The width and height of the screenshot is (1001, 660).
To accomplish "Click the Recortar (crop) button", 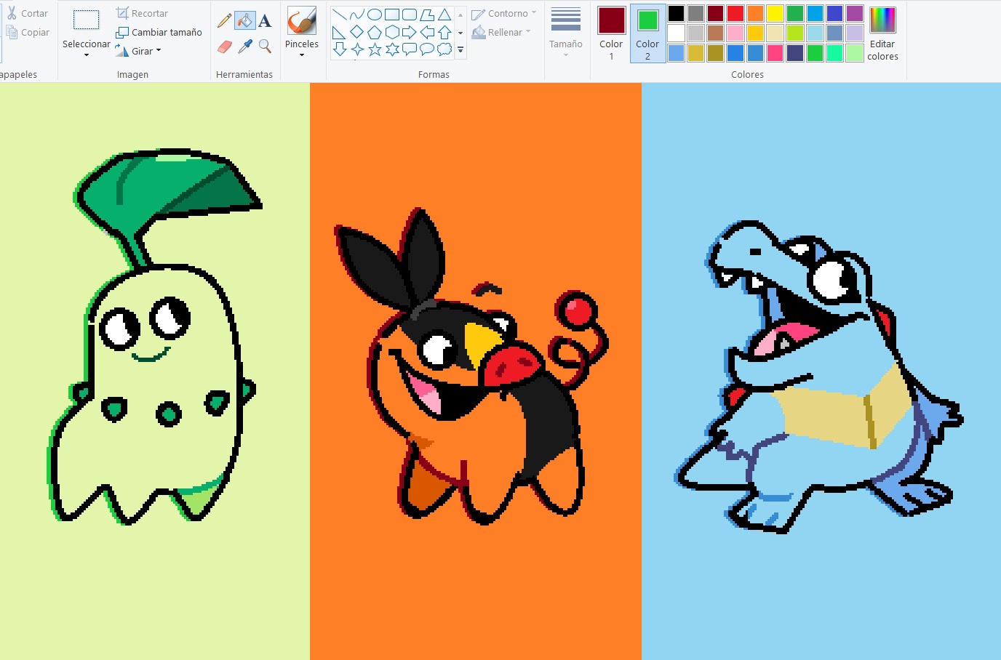I will 142,13.
